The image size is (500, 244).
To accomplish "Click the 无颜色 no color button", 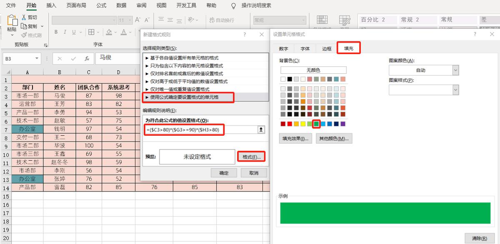I will click(x=313, y=70).
